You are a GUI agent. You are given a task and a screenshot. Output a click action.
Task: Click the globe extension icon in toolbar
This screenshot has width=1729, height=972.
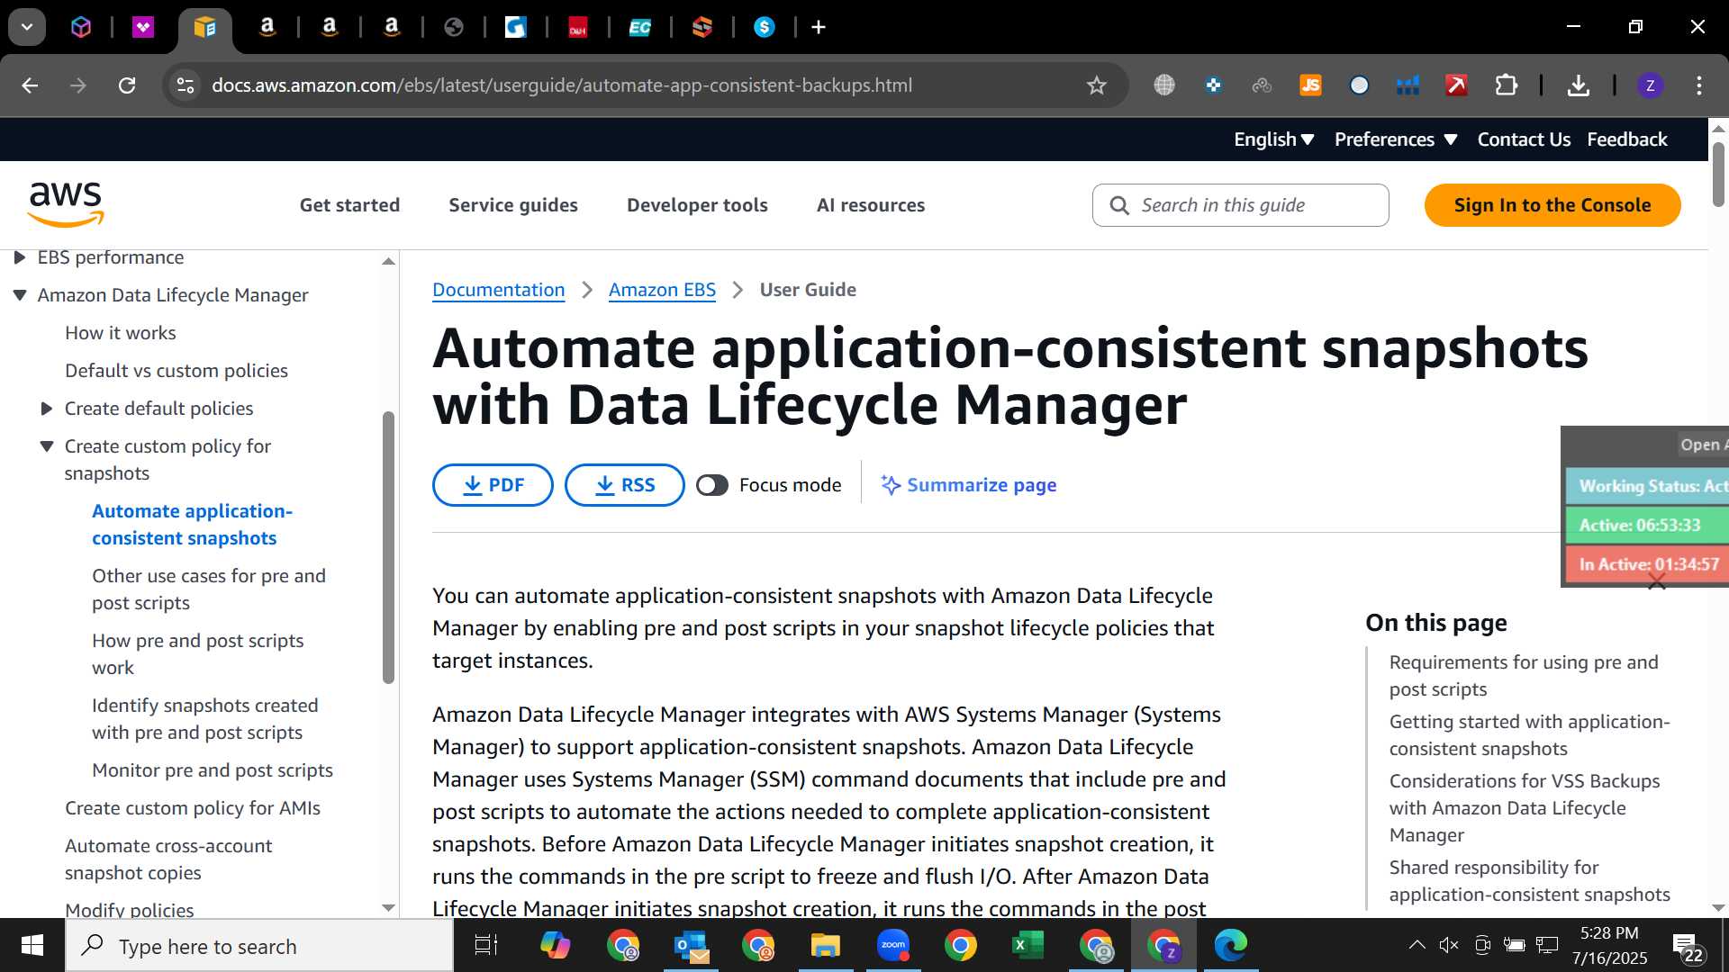[x=1164, y=85]
